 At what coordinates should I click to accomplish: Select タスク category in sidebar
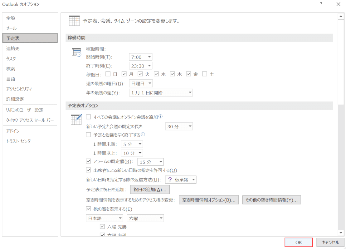30,59
